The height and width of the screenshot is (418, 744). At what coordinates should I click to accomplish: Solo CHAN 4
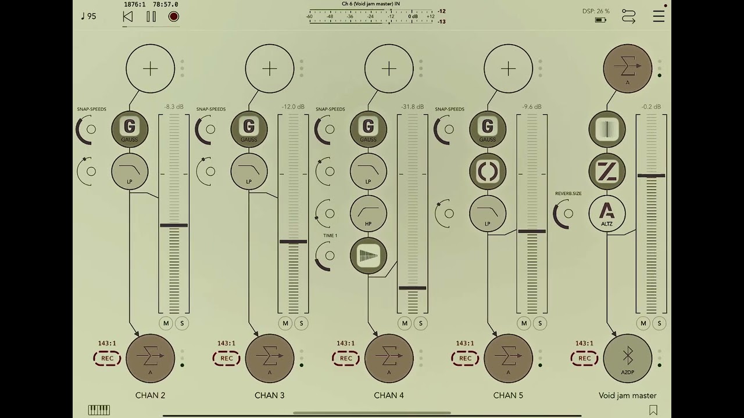pos(420,323)
